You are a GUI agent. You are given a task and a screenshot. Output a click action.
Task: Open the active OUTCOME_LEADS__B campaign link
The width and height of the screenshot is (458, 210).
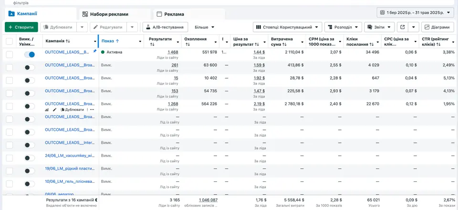(67, 52)
